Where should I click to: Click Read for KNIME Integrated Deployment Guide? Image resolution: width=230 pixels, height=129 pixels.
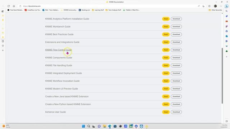[x=166, y=73]
